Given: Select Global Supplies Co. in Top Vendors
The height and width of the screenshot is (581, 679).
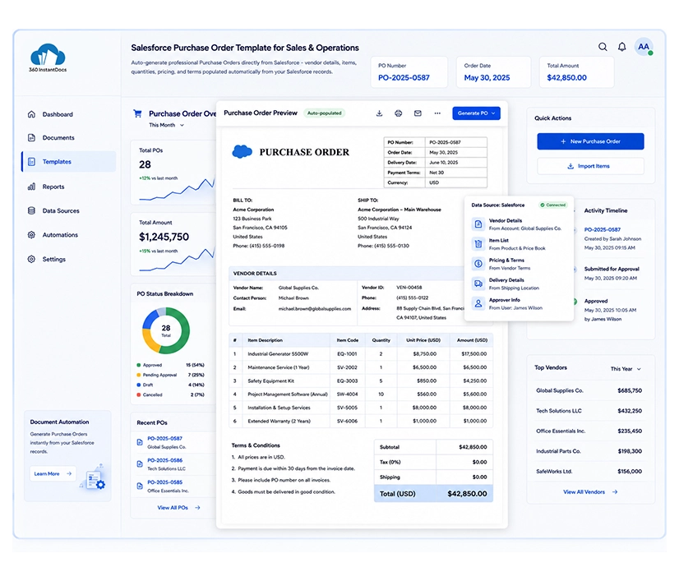Looking at the screenshot, I should [x=589, y=390].
